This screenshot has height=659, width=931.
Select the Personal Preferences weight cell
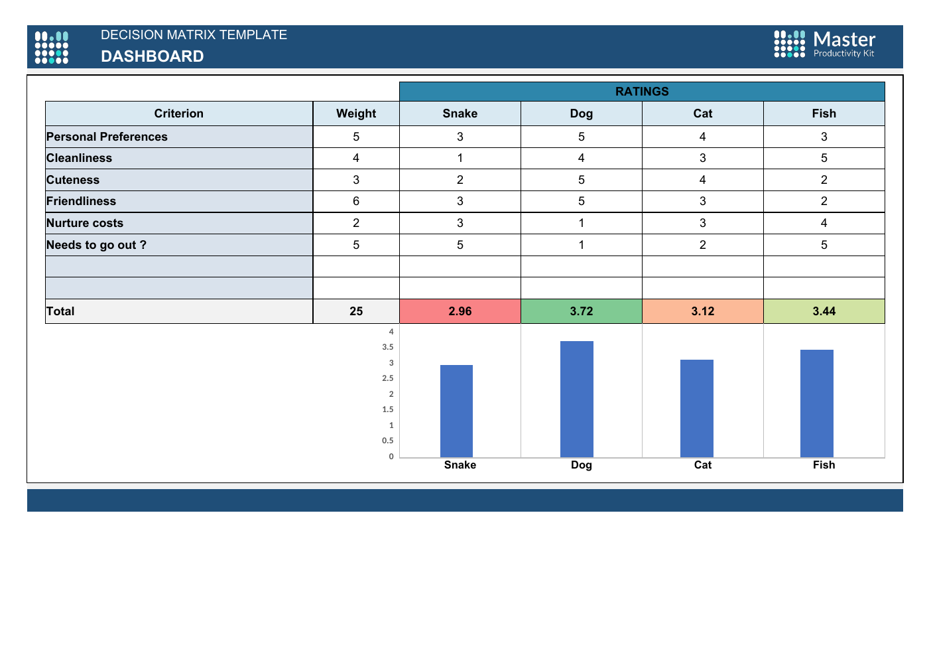(x=356, y=137)
